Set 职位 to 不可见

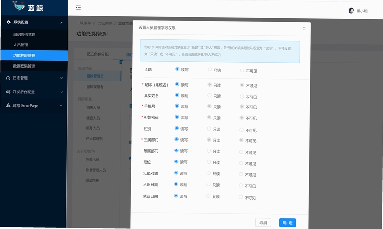pyautogui.click(x=241, y=163)
